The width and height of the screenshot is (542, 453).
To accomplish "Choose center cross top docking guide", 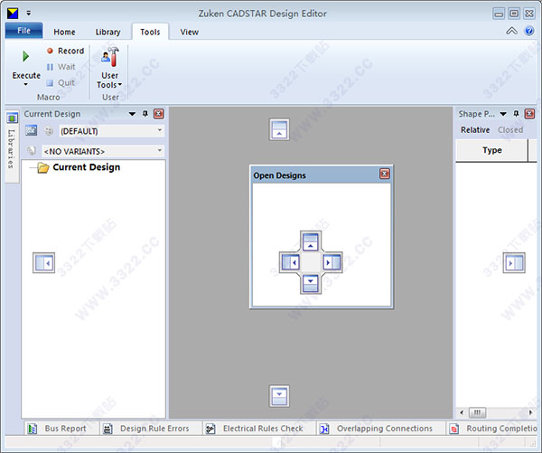I will [x=311, y=242].
